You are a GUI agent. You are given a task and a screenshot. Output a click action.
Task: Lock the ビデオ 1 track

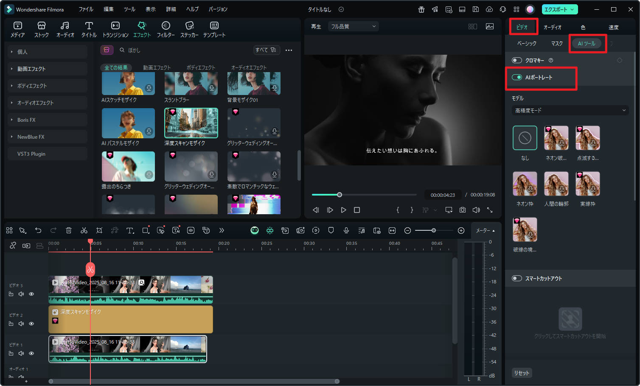pyautogui.click(x=11, y=353)
